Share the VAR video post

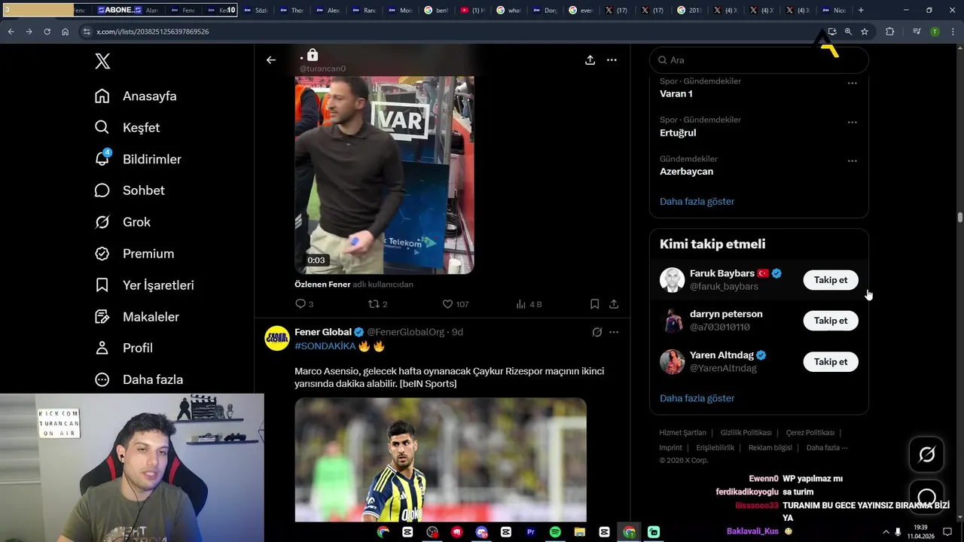pos(614,304)
